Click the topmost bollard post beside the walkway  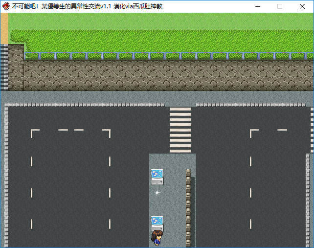click(188, 173)
